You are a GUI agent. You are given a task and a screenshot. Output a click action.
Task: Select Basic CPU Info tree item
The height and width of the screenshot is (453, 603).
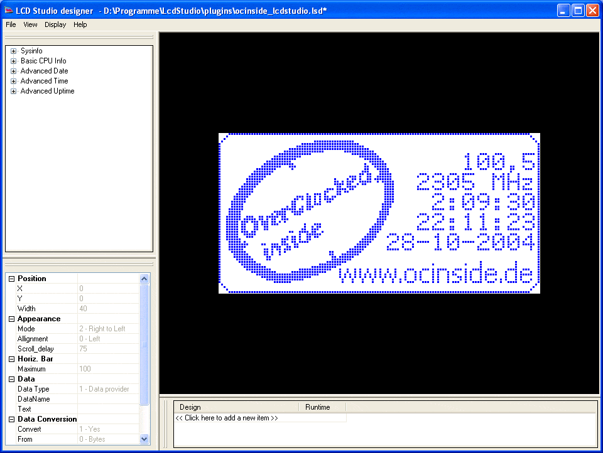(43, 61)
